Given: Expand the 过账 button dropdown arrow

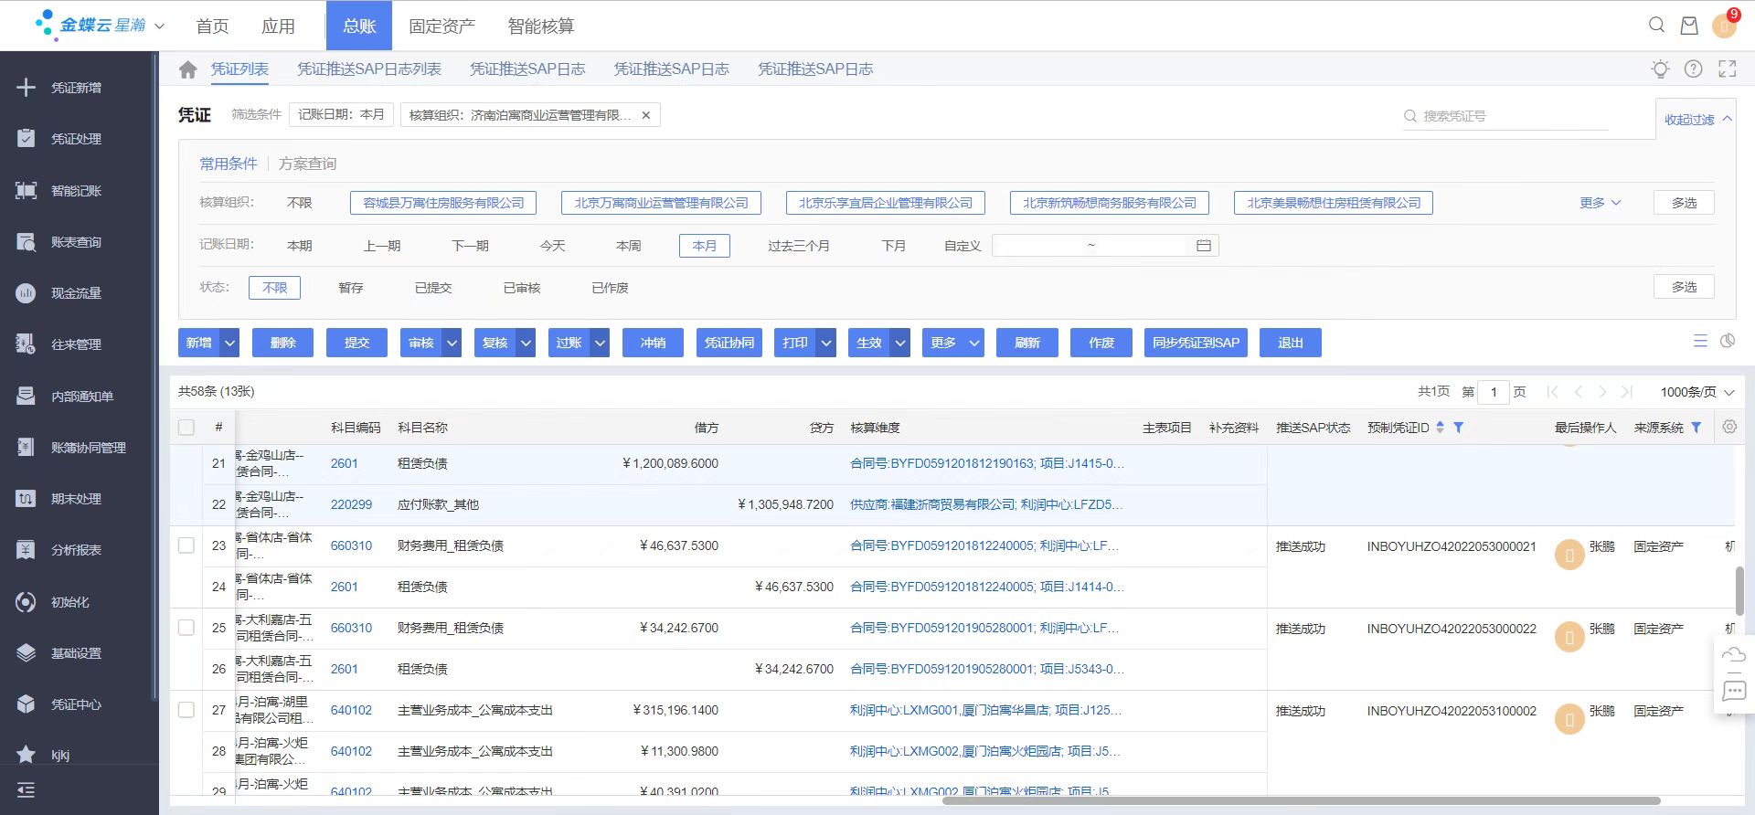Looking at the screenshot, I should tap(601, 343).
